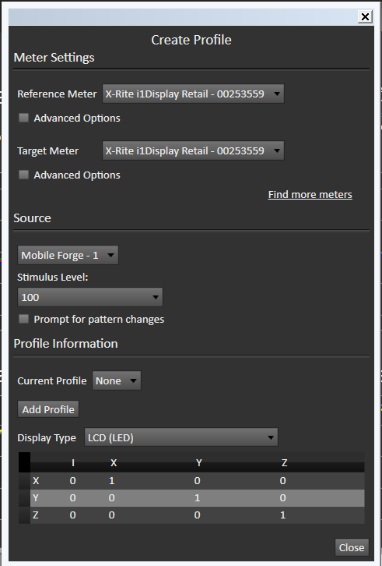Open the Current Profile None dropdown

[117, 380]
